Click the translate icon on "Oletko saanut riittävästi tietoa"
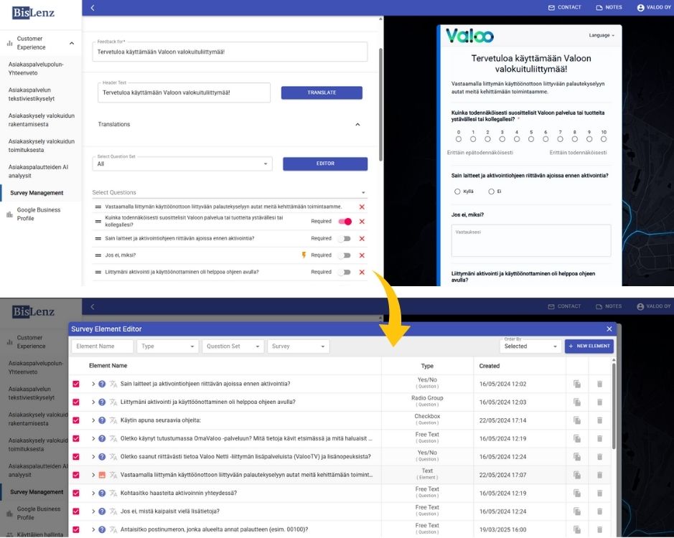674x538 pixels. [113, 457]
